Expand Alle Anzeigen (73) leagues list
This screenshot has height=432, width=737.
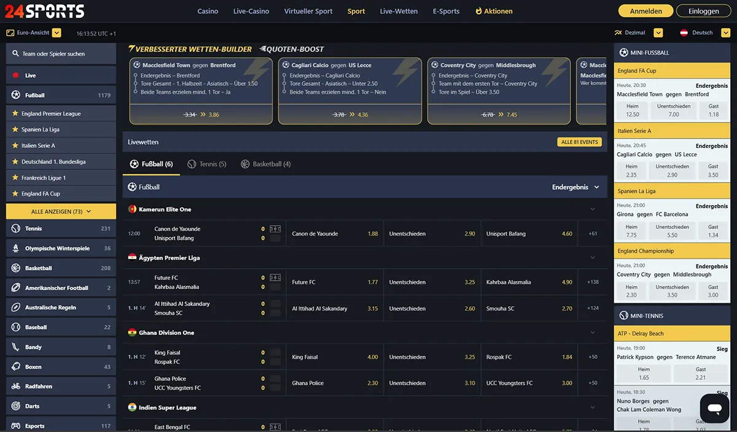61,212
